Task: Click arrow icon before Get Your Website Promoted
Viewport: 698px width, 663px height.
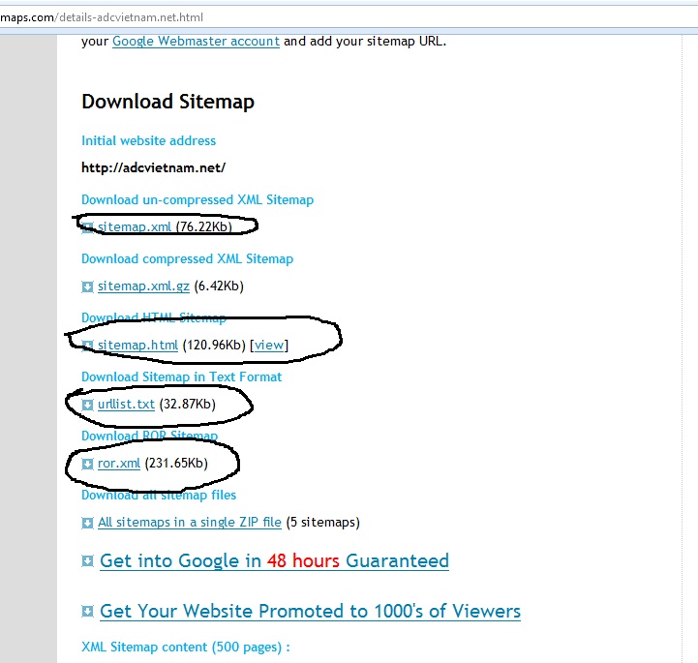Action: click(x=88, y=612)
